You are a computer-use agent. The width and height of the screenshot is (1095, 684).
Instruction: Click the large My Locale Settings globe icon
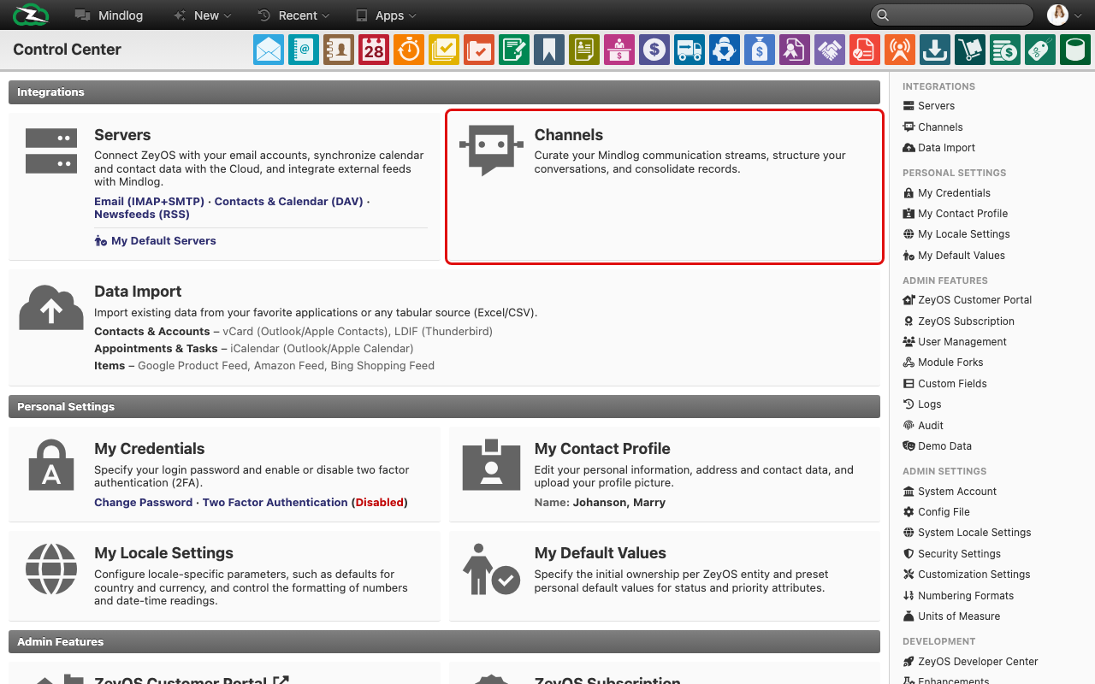51,569
